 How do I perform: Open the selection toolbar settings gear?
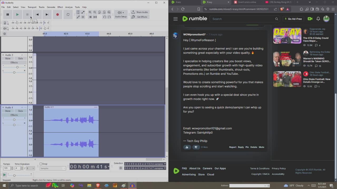click(121, 168)
